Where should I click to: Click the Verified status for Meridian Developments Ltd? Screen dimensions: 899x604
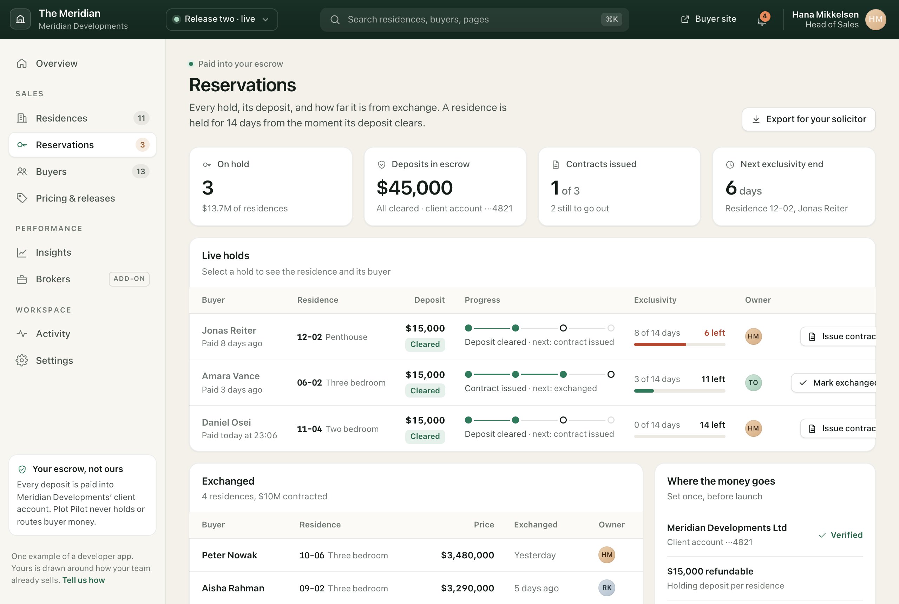pyautogui.click(x=840, y=535)
